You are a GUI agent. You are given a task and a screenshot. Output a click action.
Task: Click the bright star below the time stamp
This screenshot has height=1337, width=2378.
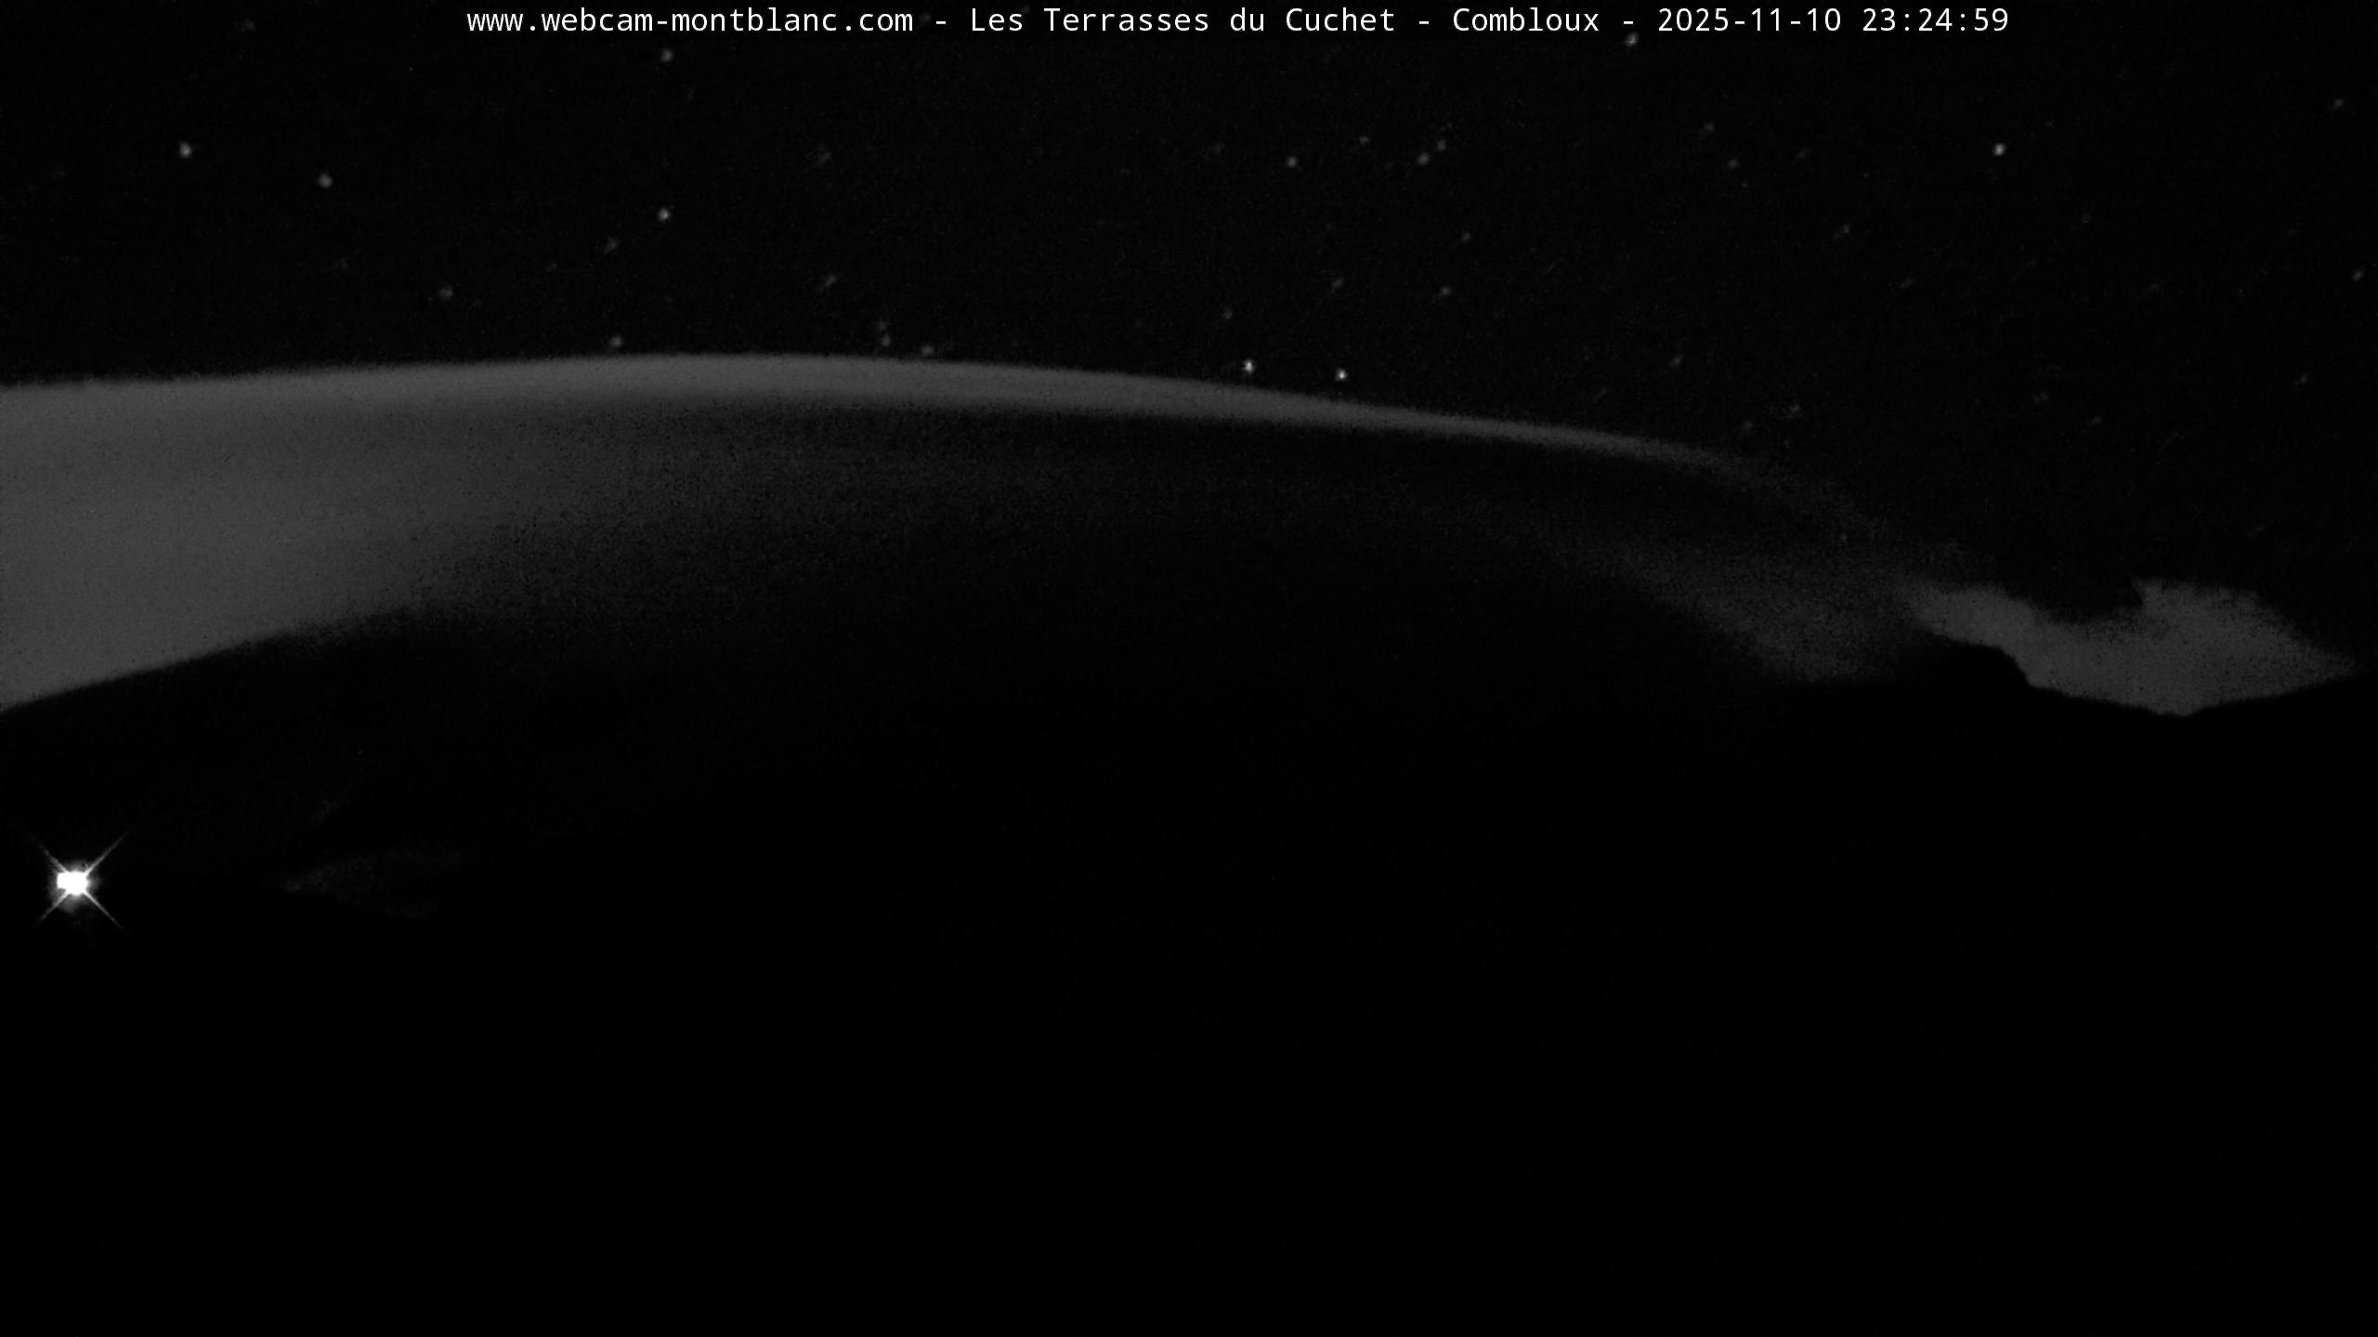tap(1999, 149)
